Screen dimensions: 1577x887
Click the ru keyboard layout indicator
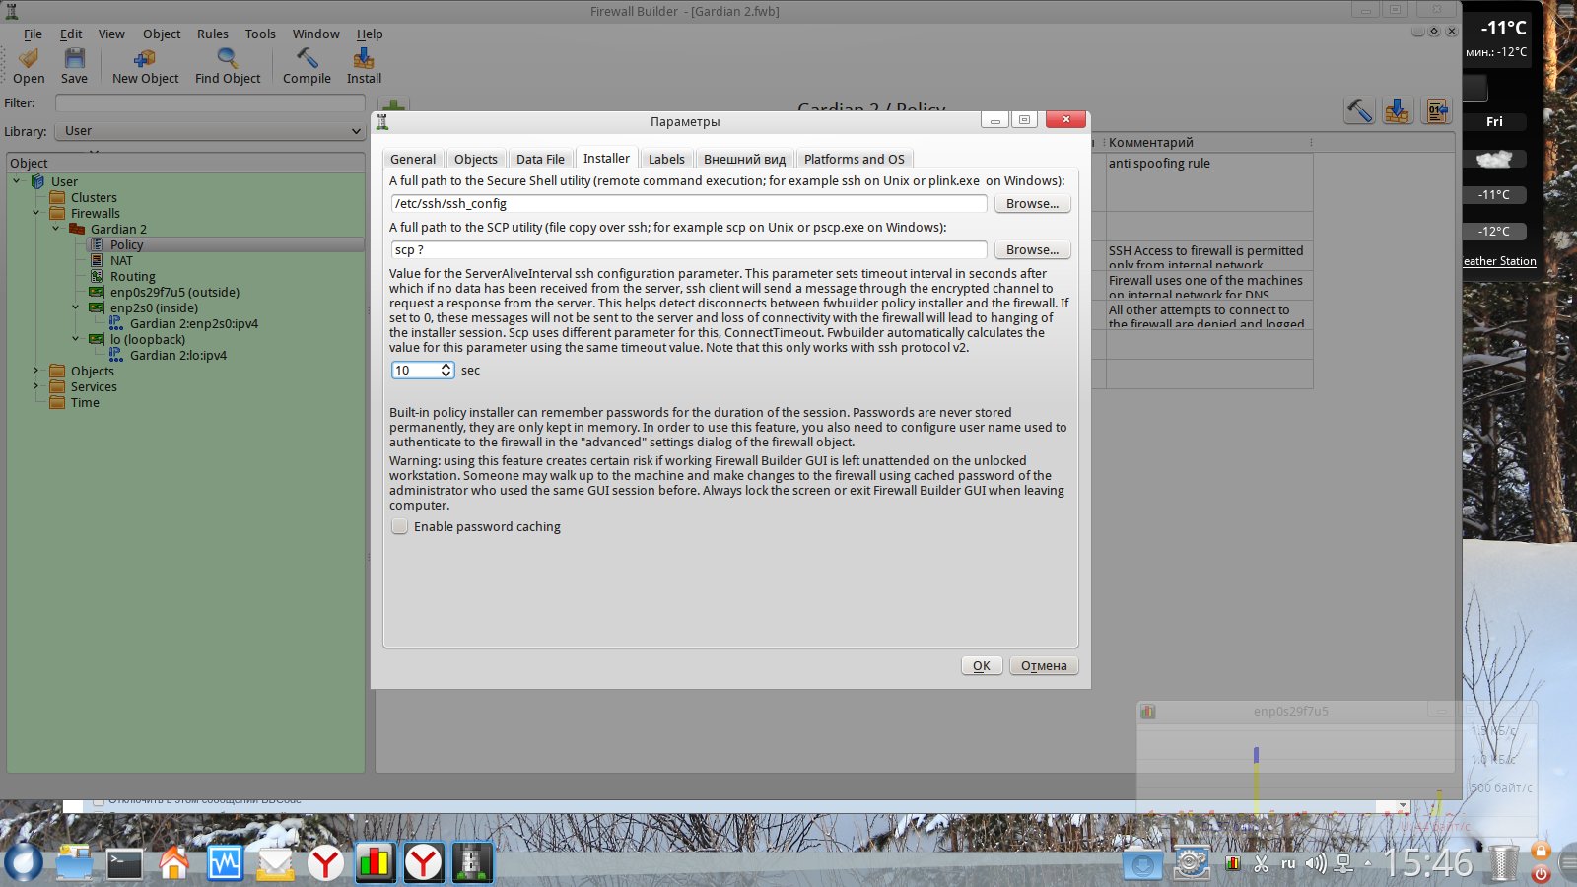point(1288,863)
